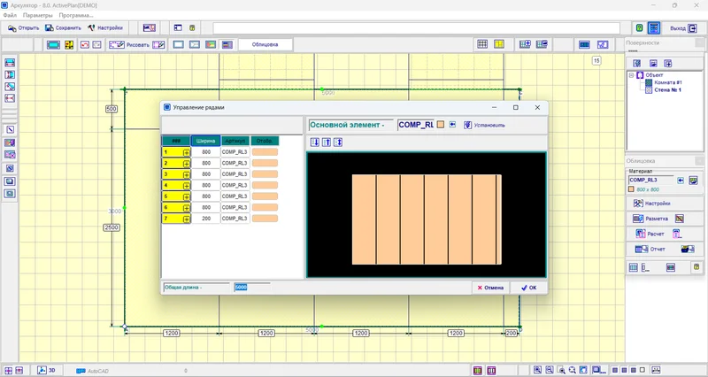The image size is (708, 377).
Task: Collapse the Объект tree node
Action: [631, 75]
